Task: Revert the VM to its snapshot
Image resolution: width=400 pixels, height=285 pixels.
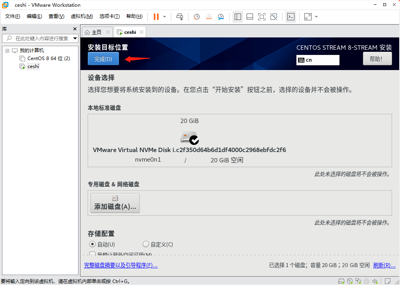Action: [209, 17]
